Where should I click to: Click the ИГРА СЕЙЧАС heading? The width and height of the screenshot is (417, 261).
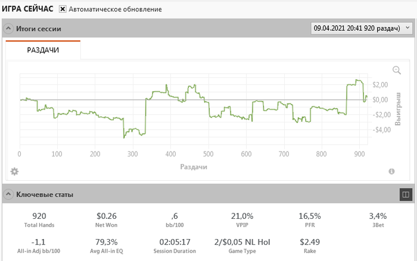(27, 10)
